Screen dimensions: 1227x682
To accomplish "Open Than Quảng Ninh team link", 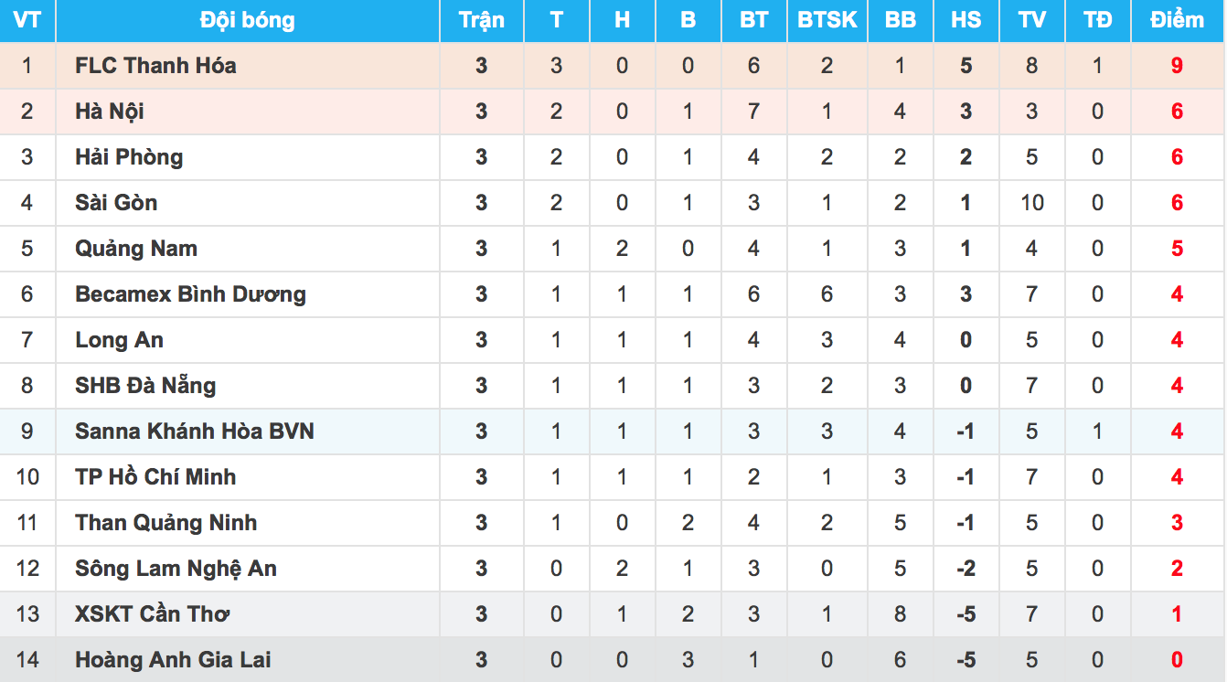I will pos(166,523).
